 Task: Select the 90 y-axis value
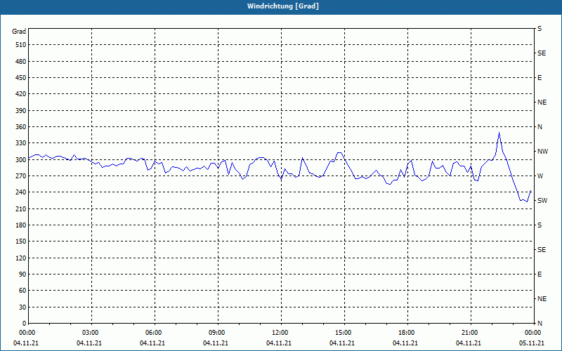(22, 274)
